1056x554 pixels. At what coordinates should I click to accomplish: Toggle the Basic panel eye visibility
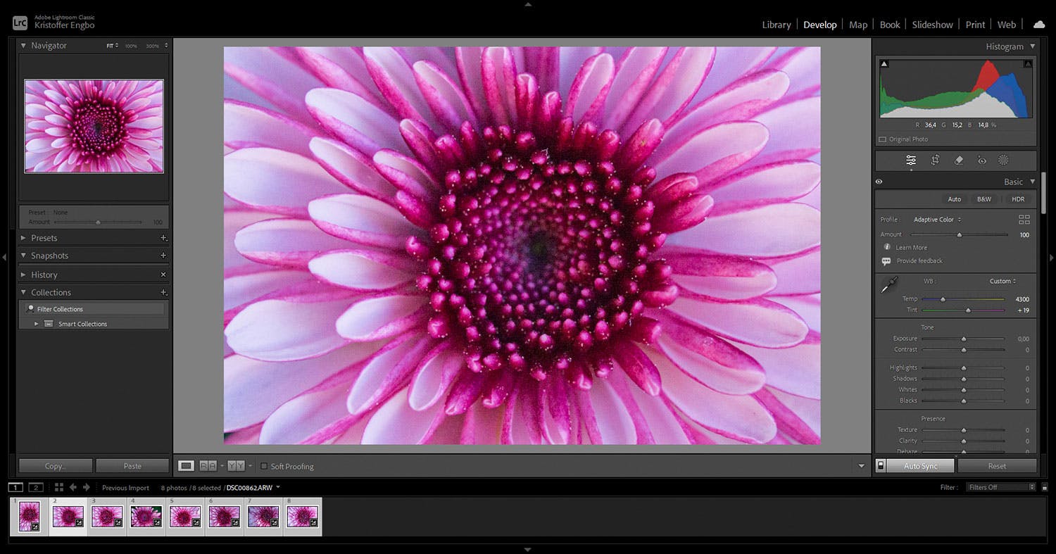pos(879,182)
